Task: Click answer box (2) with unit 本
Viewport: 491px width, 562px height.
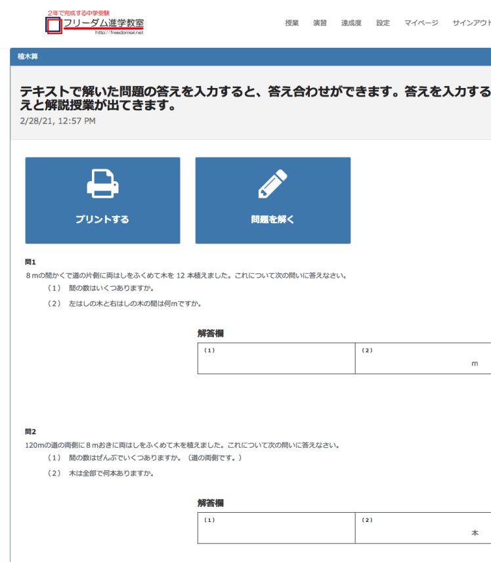Action: point(423,528)
